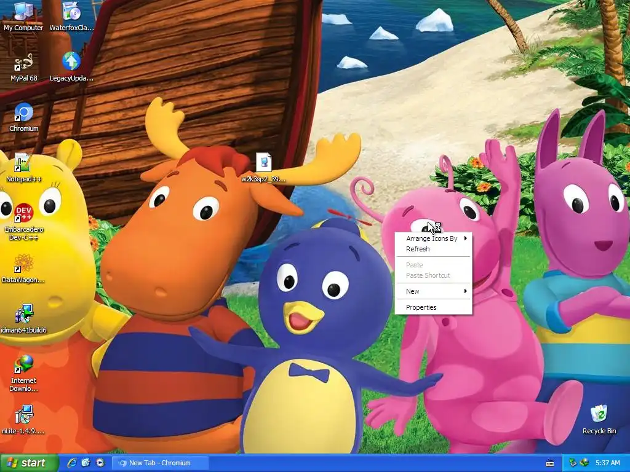The image size is (630, 472).
Task: Select the Embarcadero Dev-C++ shortcut
Action: pos(23,222)
